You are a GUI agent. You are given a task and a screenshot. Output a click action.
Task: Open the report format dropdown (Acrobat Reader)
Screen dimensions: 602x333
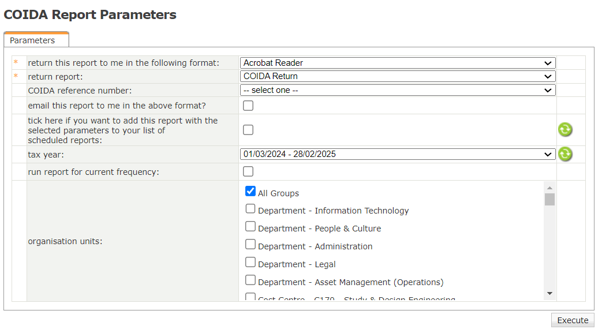pos(397,63)
